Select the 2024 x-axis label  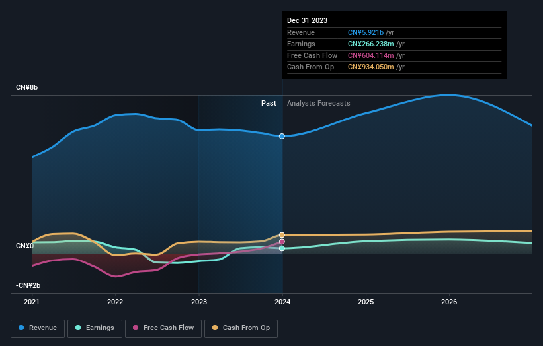pyautogui.click(x=282, y=302)
